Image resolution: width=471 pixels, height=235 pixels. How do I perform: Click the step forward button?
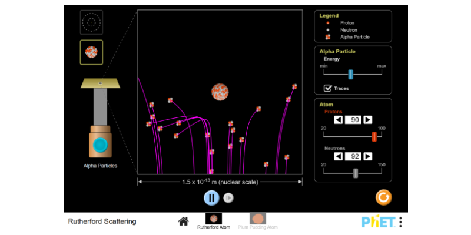228,198
